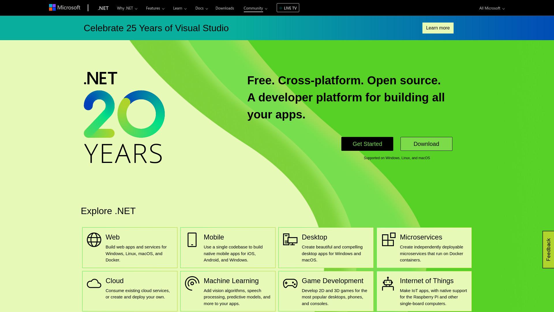Open the Cloud card title
The height and width of the screenshot is (312, 554).
point(115,281)
